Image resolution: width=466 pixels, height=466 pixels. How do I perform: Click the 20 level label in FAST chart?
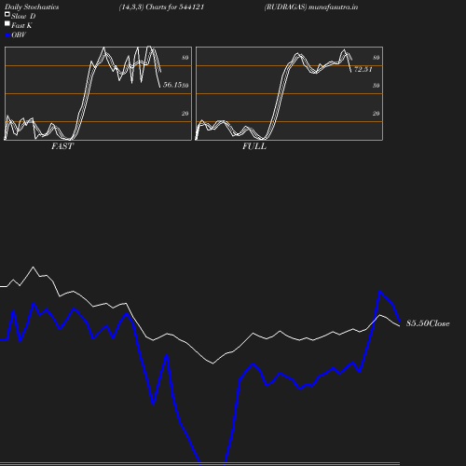pos(185,114)
